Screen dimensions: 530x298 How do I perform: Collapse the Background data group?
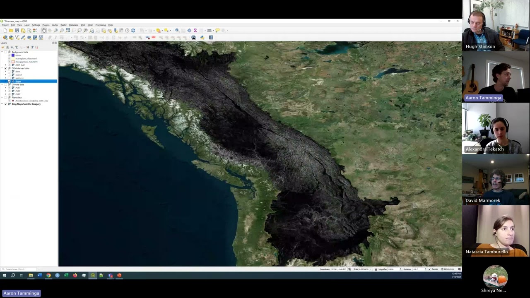pyautogui.click(x=2, y=52)
